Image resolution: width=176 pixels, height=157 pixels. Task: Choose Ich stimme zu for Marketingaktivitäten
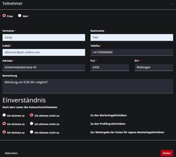[4, 115]
